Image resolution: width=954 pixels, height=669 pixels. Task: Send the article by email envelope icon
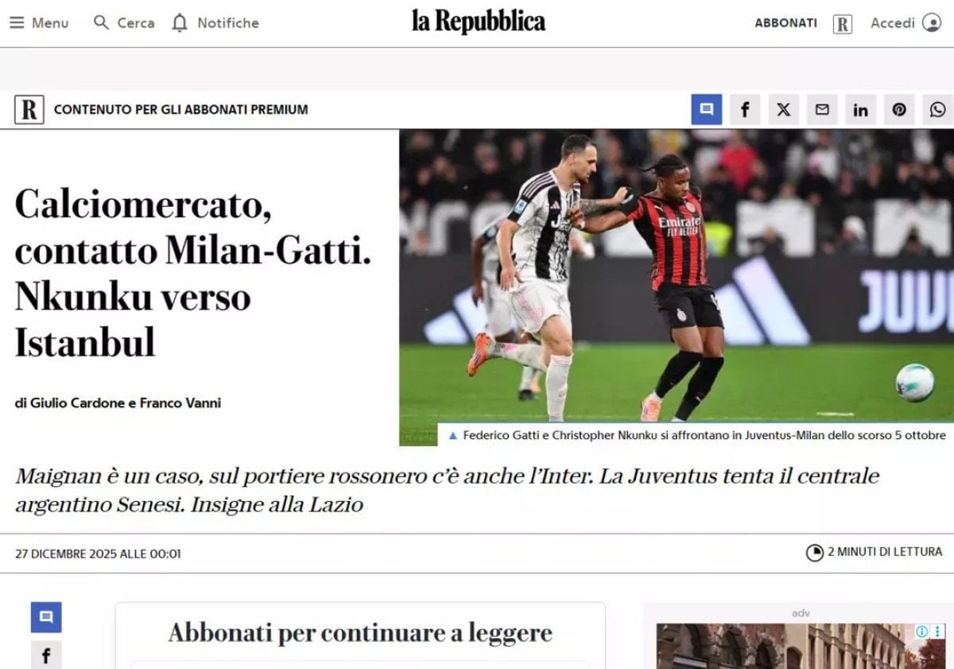822,110
